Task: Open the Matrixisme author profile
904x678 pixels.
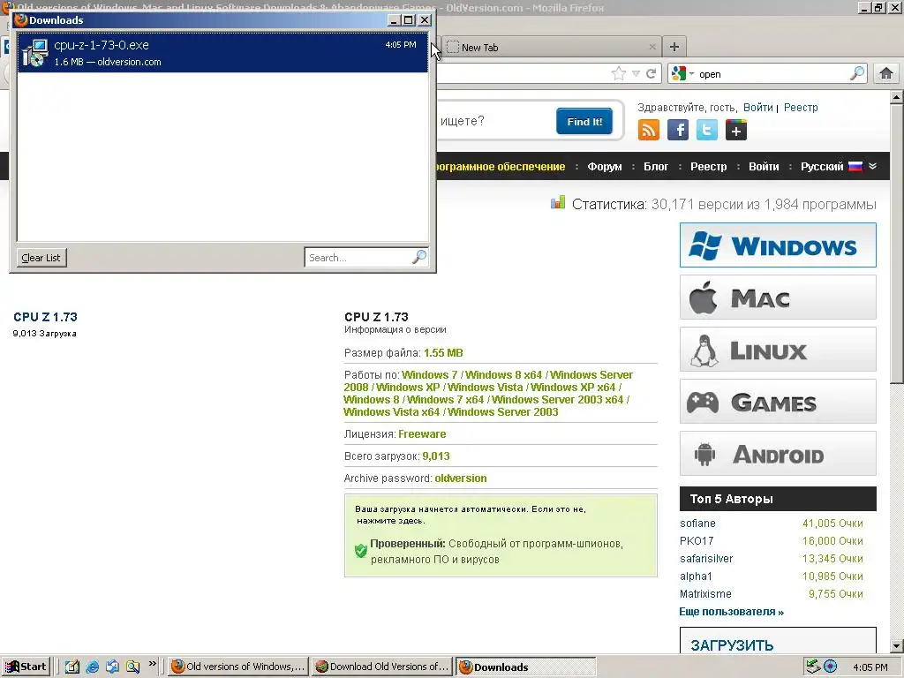Action: tap(705, 594)
